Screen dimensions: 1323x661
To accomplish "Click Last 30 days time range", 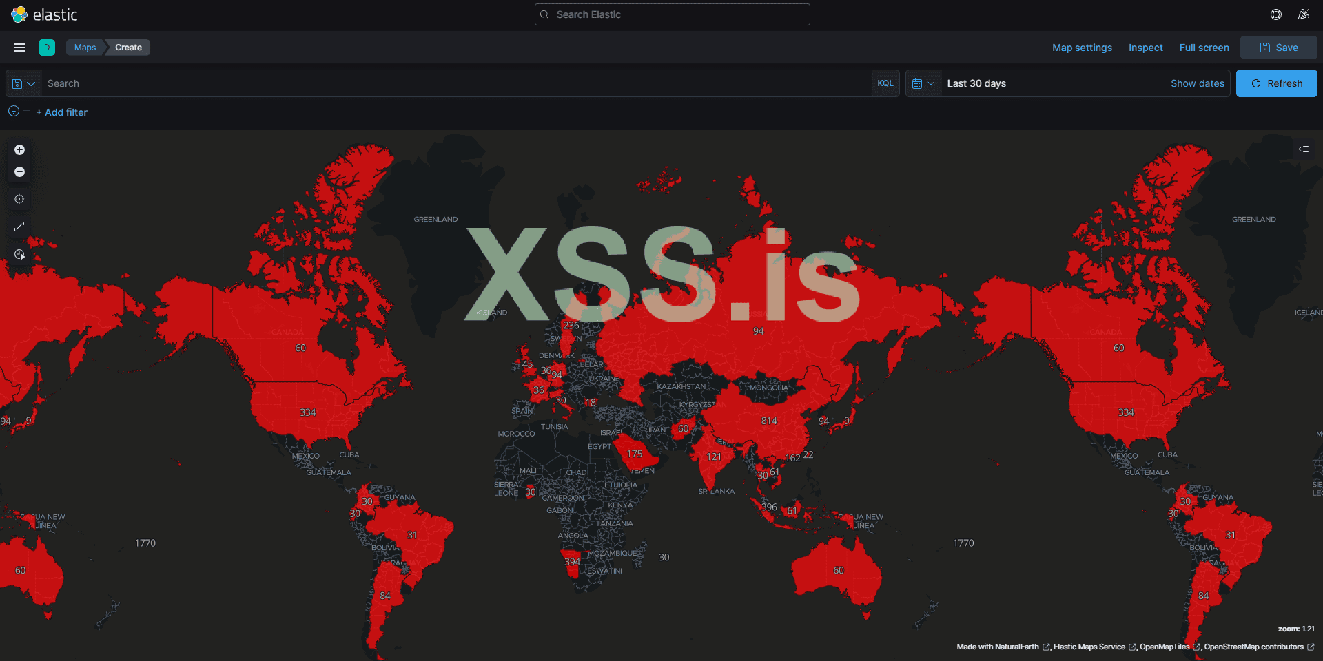I will click(x=976, y=83).
